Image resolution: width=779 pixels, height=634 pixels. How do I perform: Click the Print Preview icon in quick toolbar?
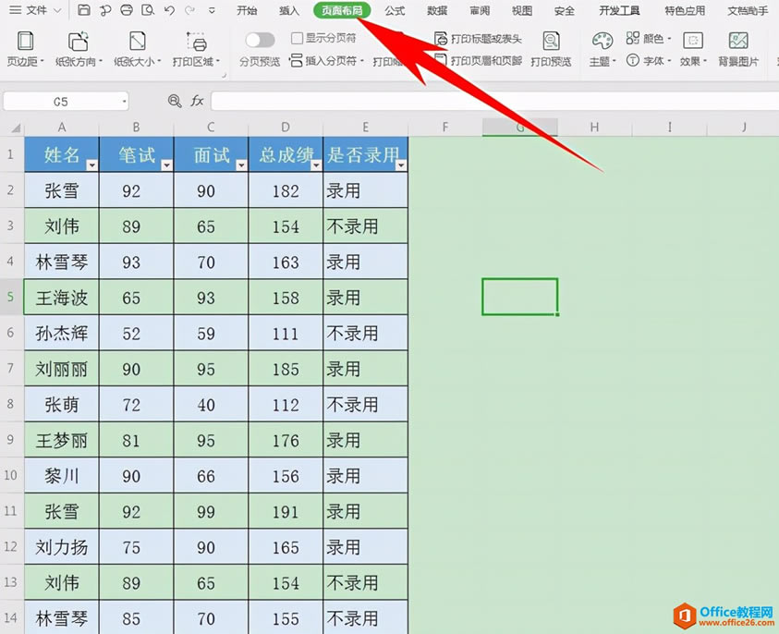tap(148, 10)
